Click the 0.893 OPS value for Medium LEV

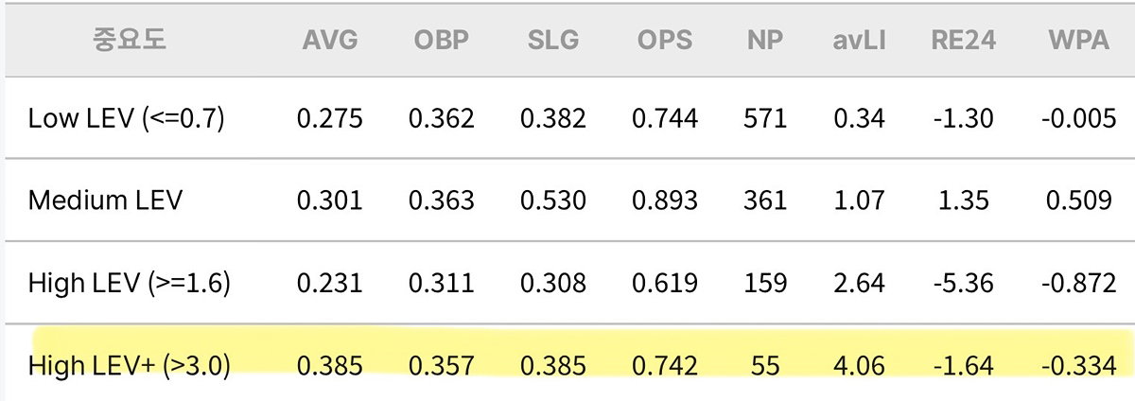coord(664,200)
